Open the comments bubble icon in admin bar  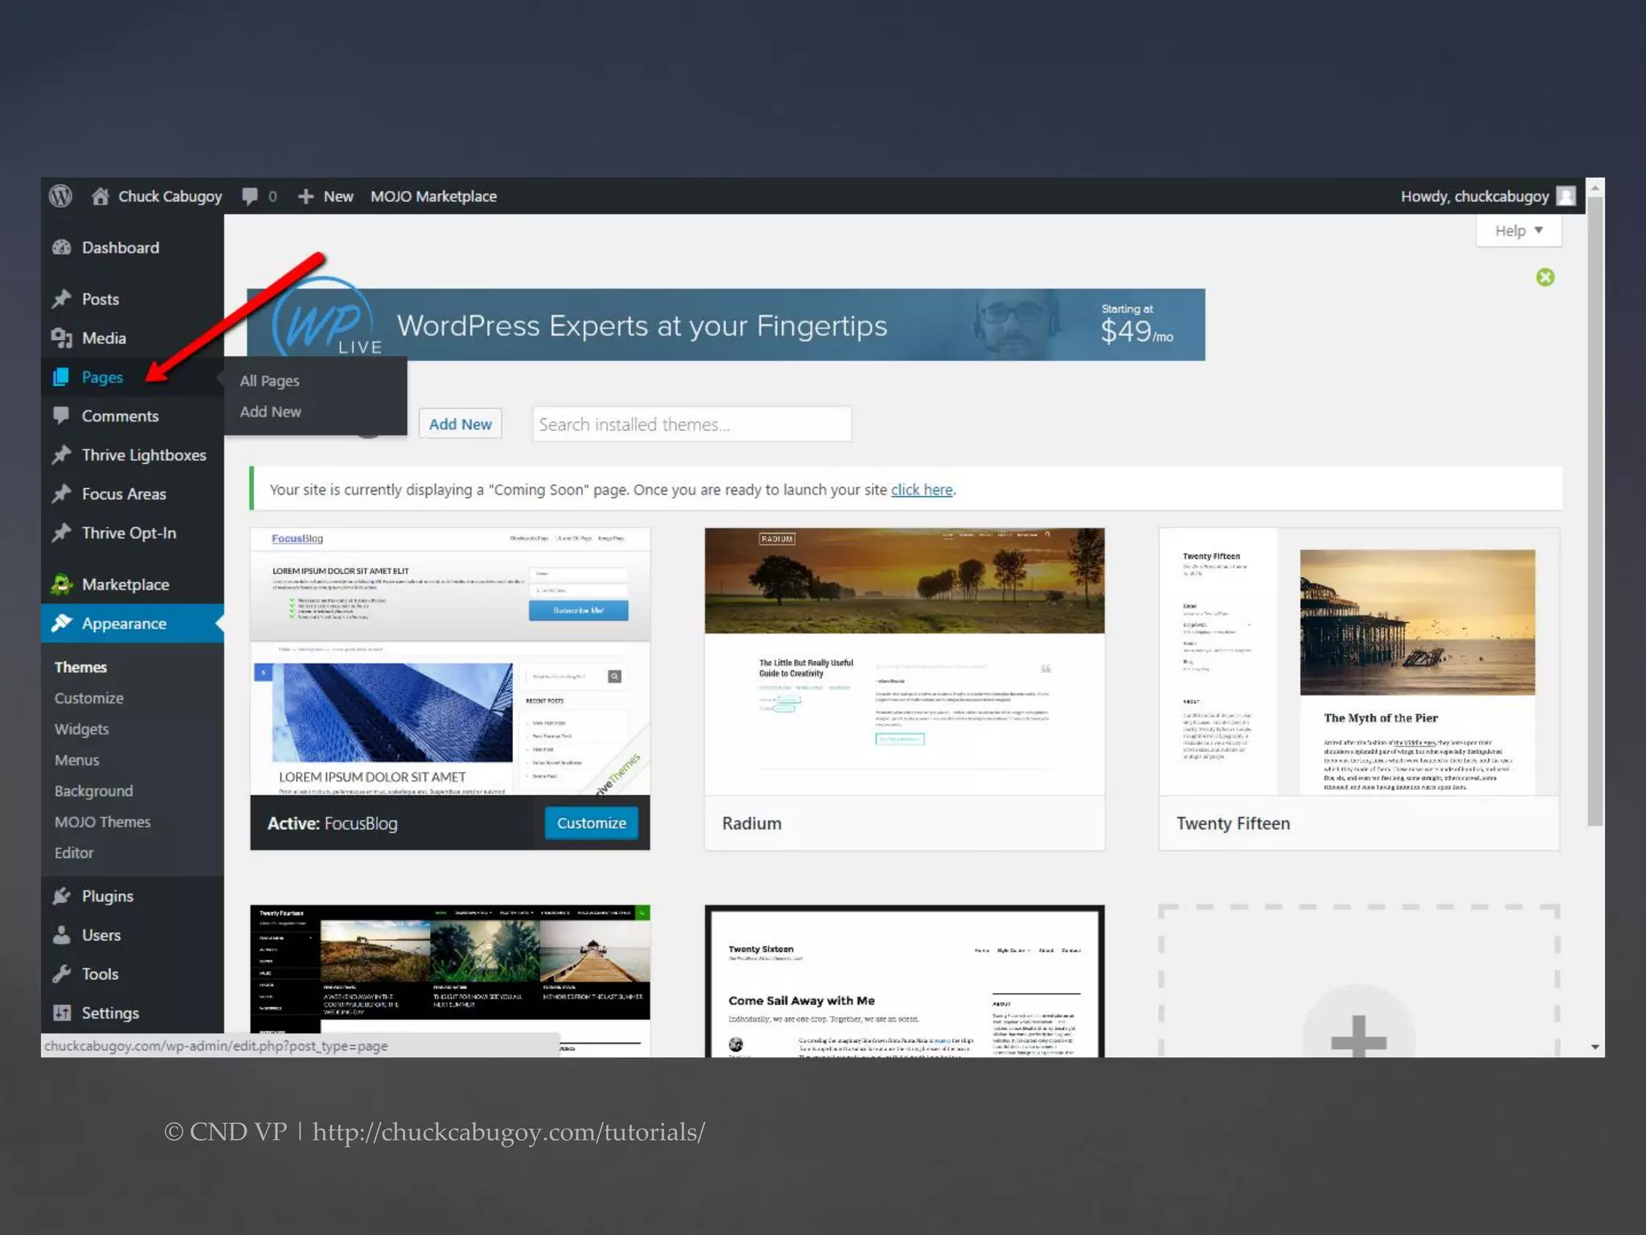coord(250,196)
